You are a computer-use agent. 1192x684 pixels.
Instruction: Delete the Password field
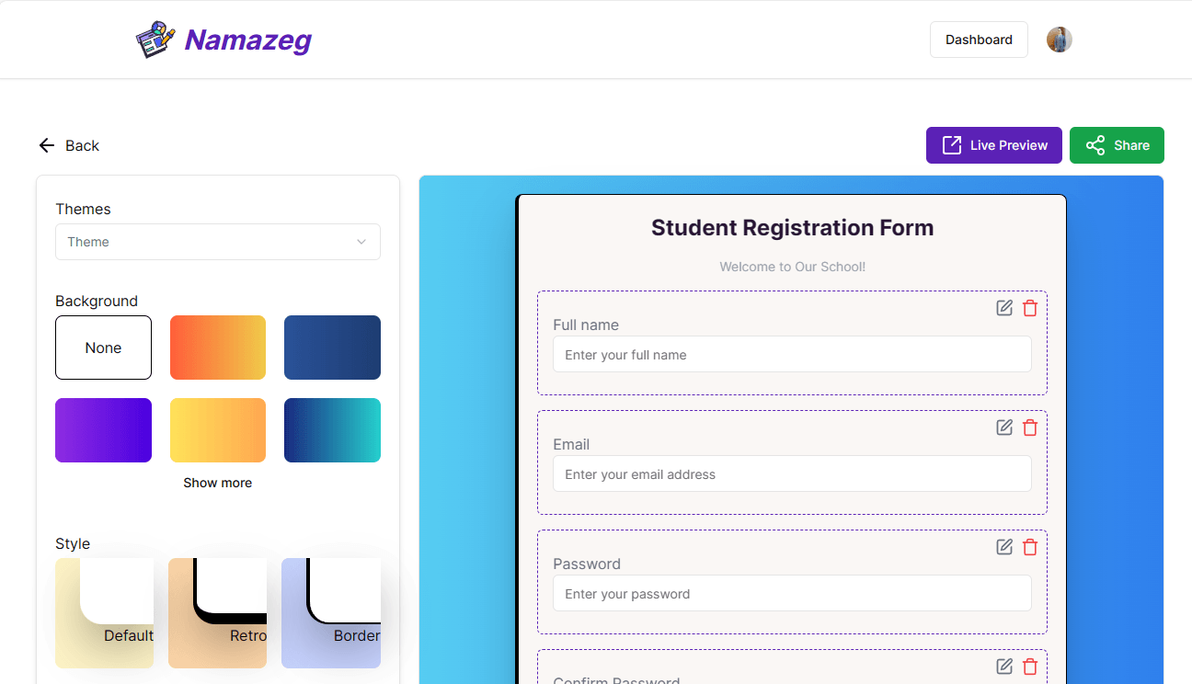pyautogui.click(x=1030, y=547)
